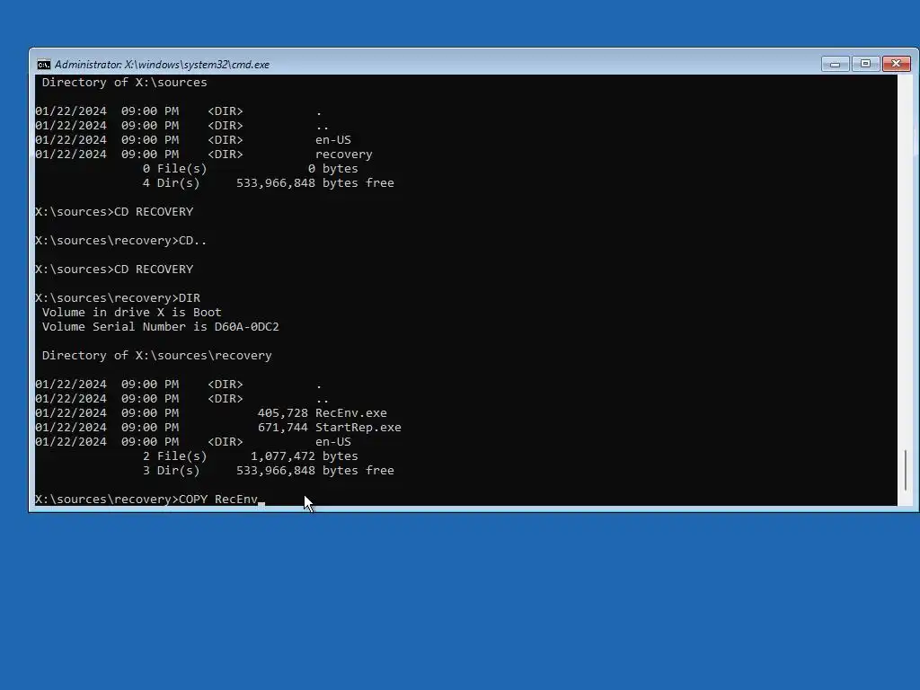Click Volume in drive X is Boot
Image resolution: width=920 pixels, height=690 pixels.
pyautogui.click(x=131, y=312)
